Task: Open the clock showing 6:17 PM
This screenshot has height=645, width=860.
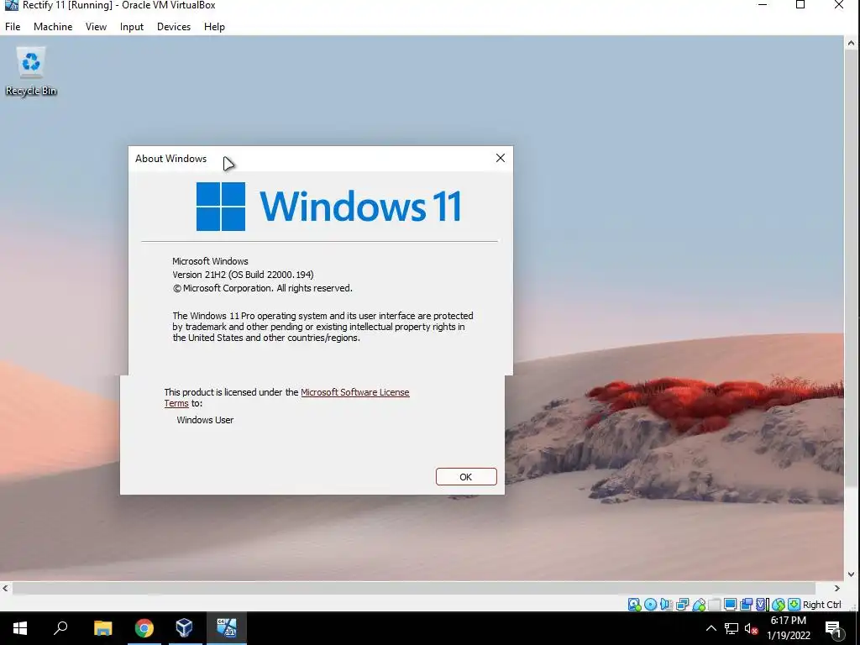Action: pos(788,628)
